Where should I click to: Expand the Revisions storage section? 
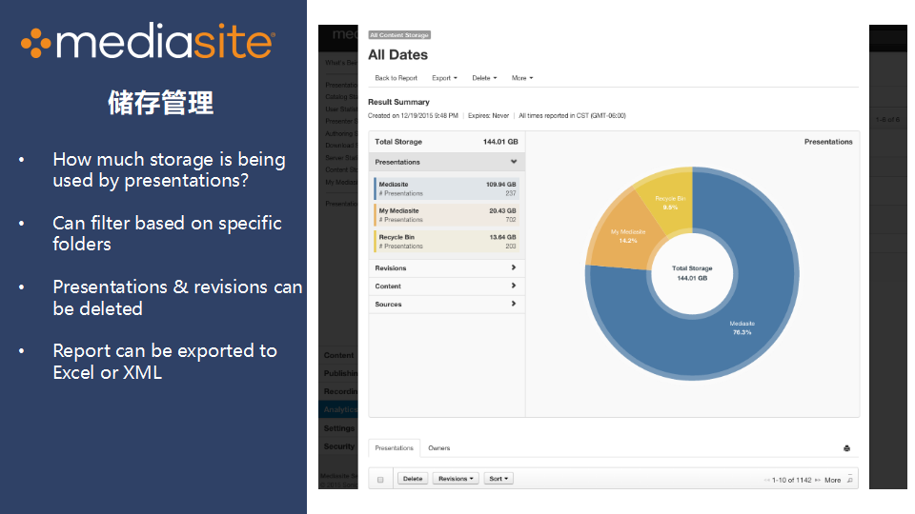(446, 268)
